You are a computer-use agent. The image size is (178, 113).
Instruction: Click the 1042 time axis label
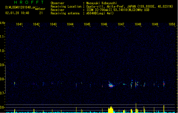tap(36, 24)
